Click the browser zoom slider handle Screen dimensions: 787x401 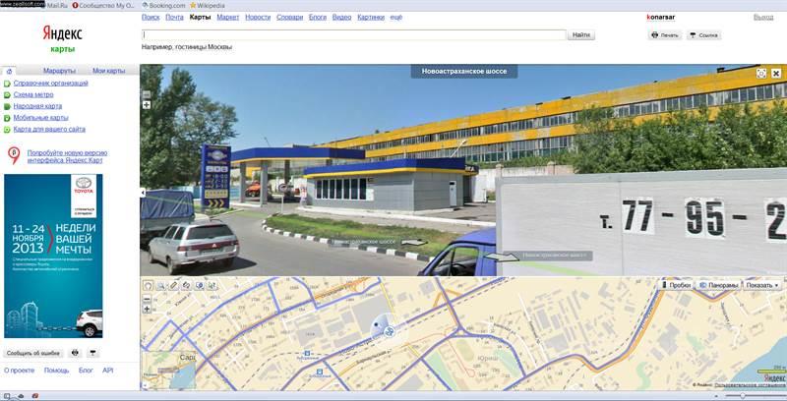(743, 396)
